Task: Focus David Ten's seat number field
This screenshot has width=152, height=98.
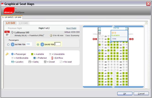Action: click(58, 44)
